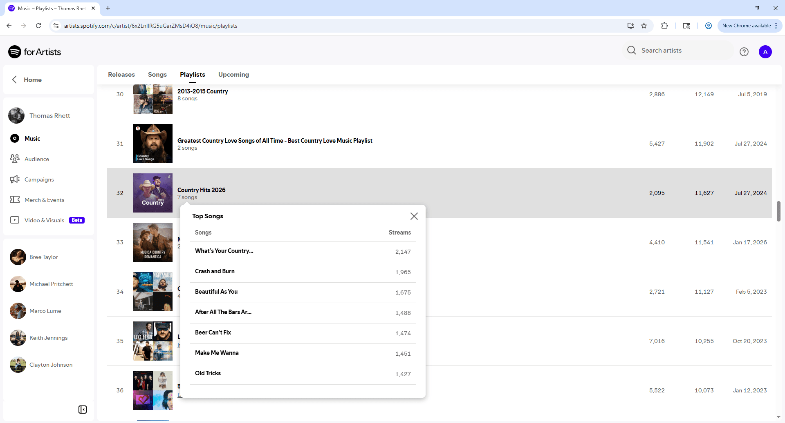The image size is (785, 423).
Task: Click the browser address bar URL
Action: 150,26
